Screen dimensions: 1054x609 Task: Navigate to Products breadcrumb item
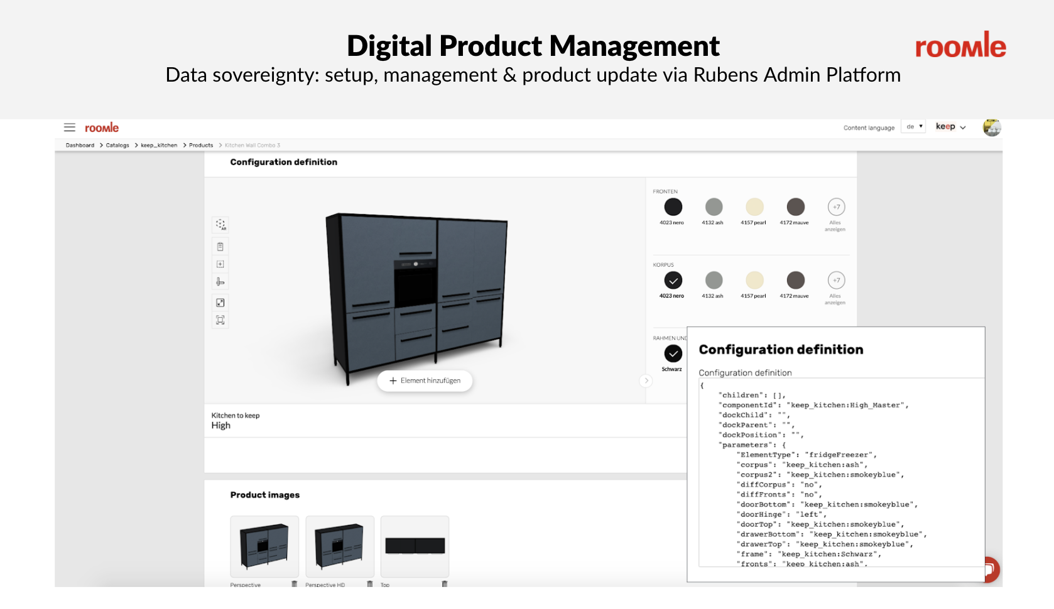[201, 145]
